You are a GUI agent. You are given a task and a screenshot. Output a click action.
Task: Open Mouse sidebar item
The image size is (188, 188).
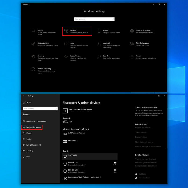tap(40, 133)
